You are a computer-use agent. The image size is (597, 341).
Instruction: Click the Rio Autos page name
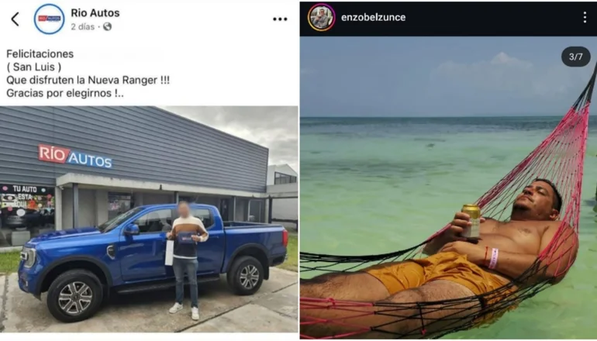click(95, 13)
